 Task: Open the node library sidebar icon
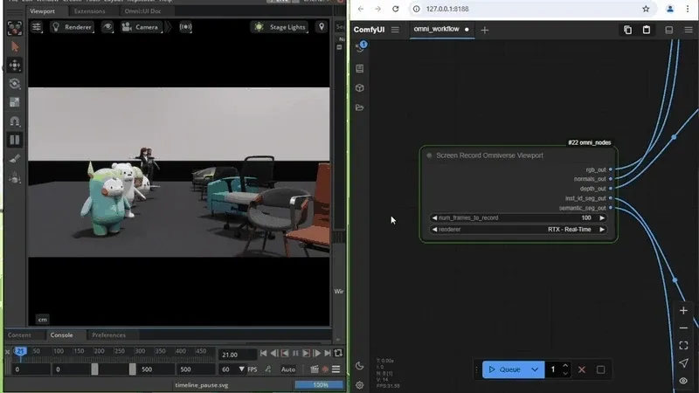(x=360, y=68)
